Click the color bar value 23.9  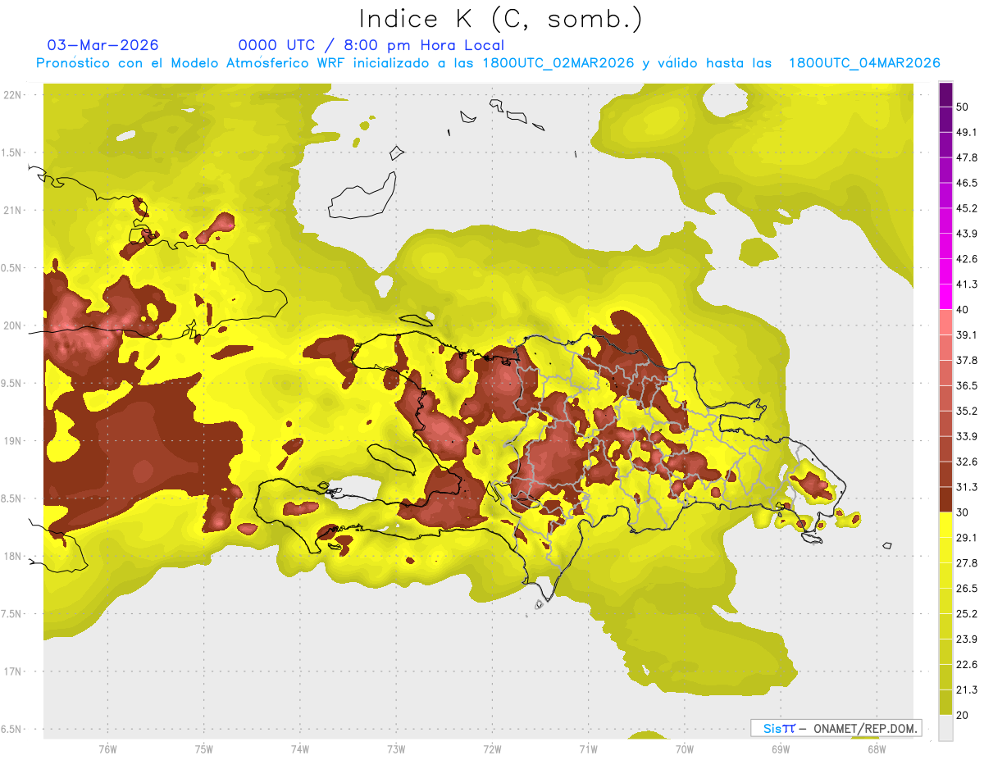click(967, 639)
